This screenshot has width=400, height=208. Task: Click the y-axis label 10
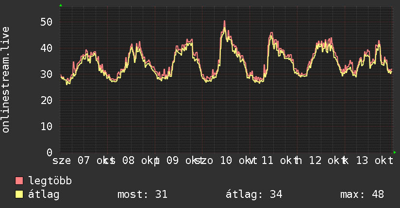point(47,126)
